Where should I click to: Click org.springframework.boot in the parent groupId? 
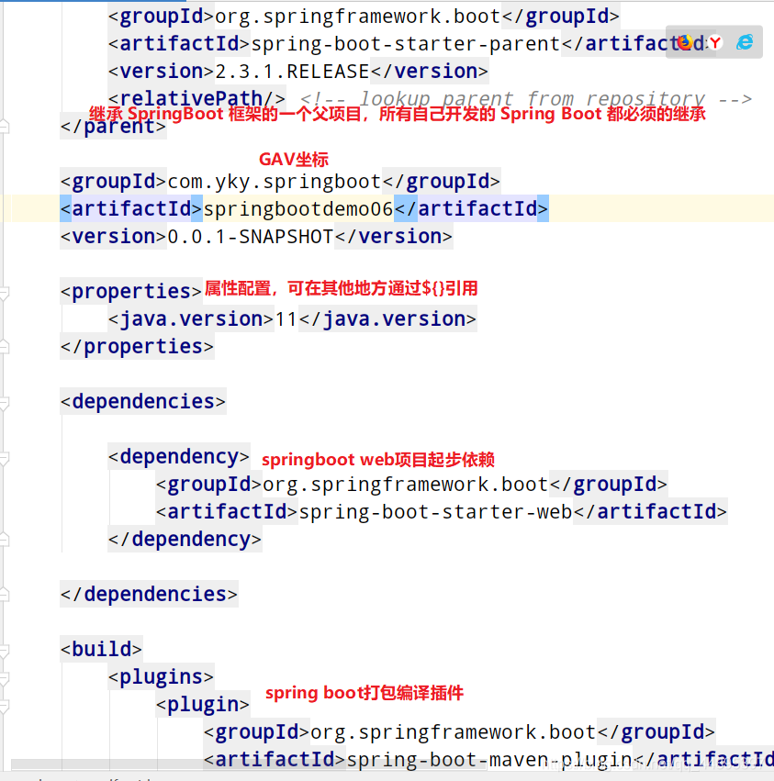pos(358,17)
